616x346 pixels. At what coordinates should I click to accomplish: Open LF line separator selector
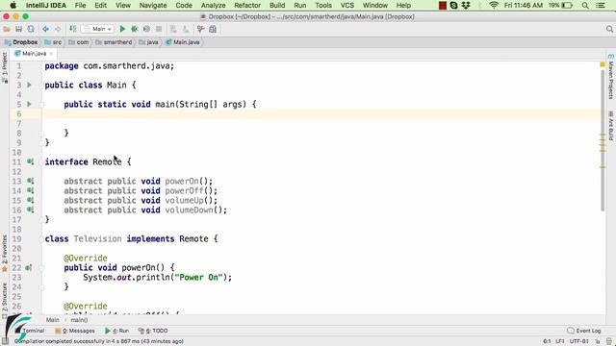point(560,341)
